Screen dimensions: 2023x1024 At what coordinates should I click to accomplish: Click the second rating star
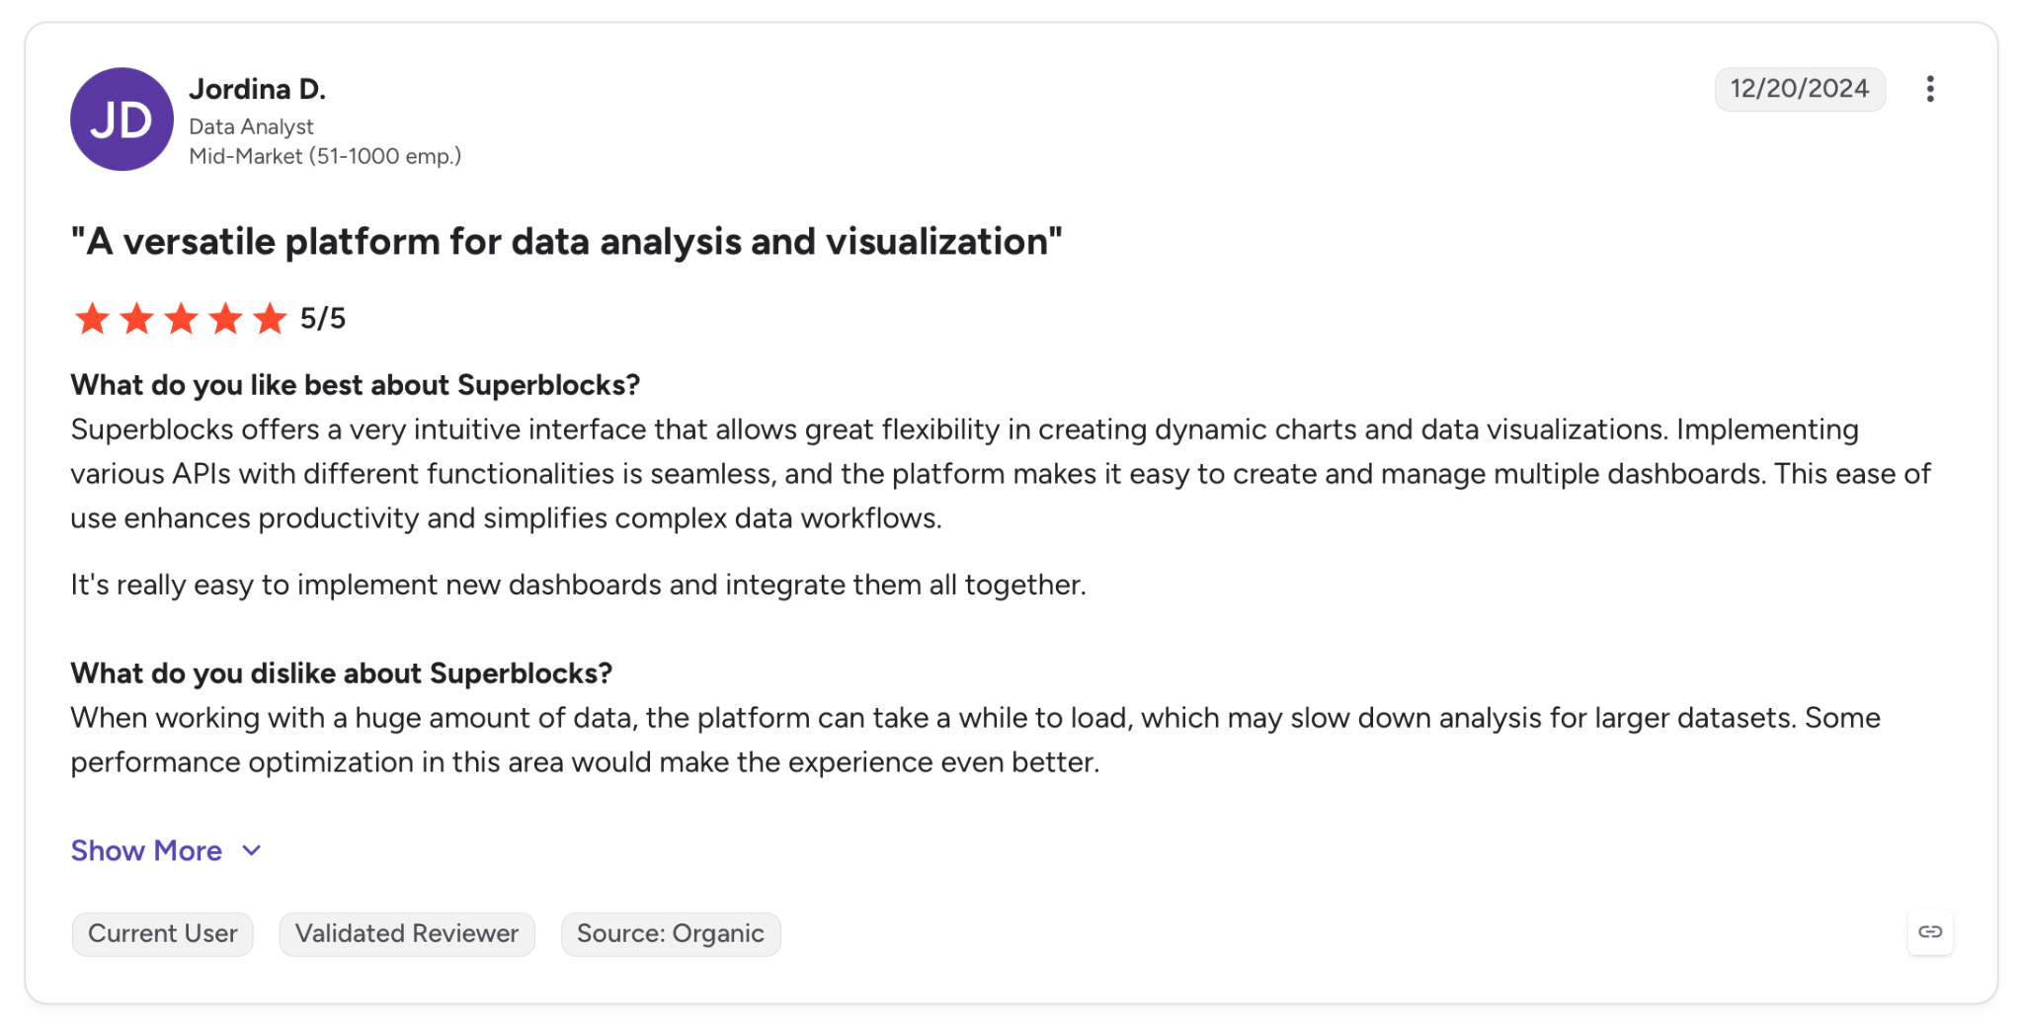pos(136,319)
